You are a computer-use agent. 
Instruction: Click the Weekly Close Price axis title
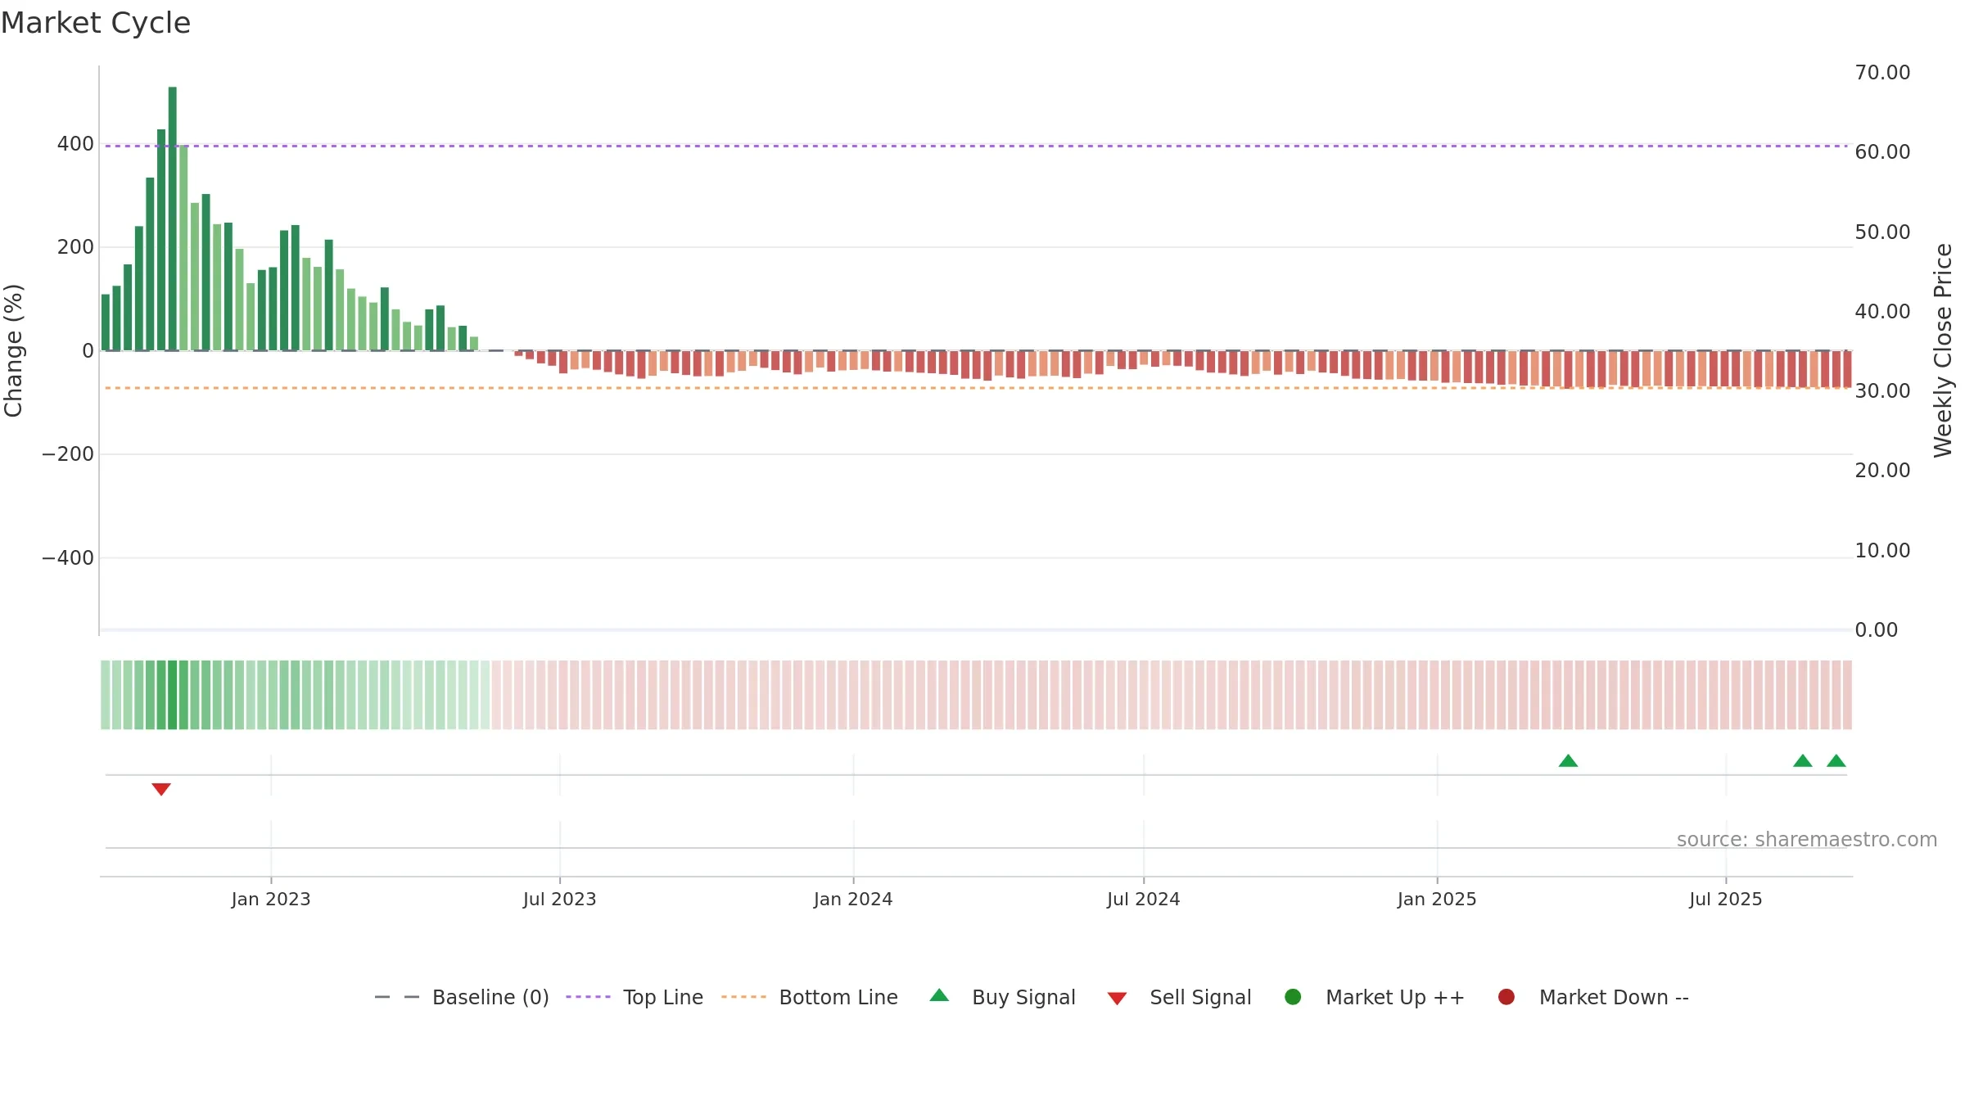coord(1943,350)
